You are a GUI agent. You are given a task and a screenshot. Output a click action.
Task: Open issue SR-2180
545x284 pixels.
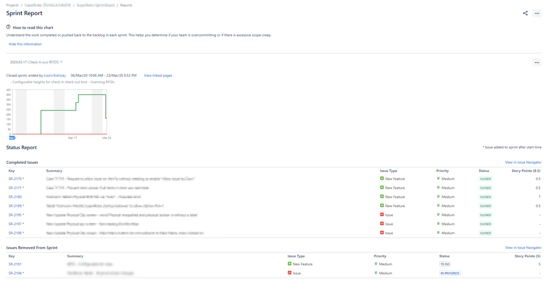15,197
